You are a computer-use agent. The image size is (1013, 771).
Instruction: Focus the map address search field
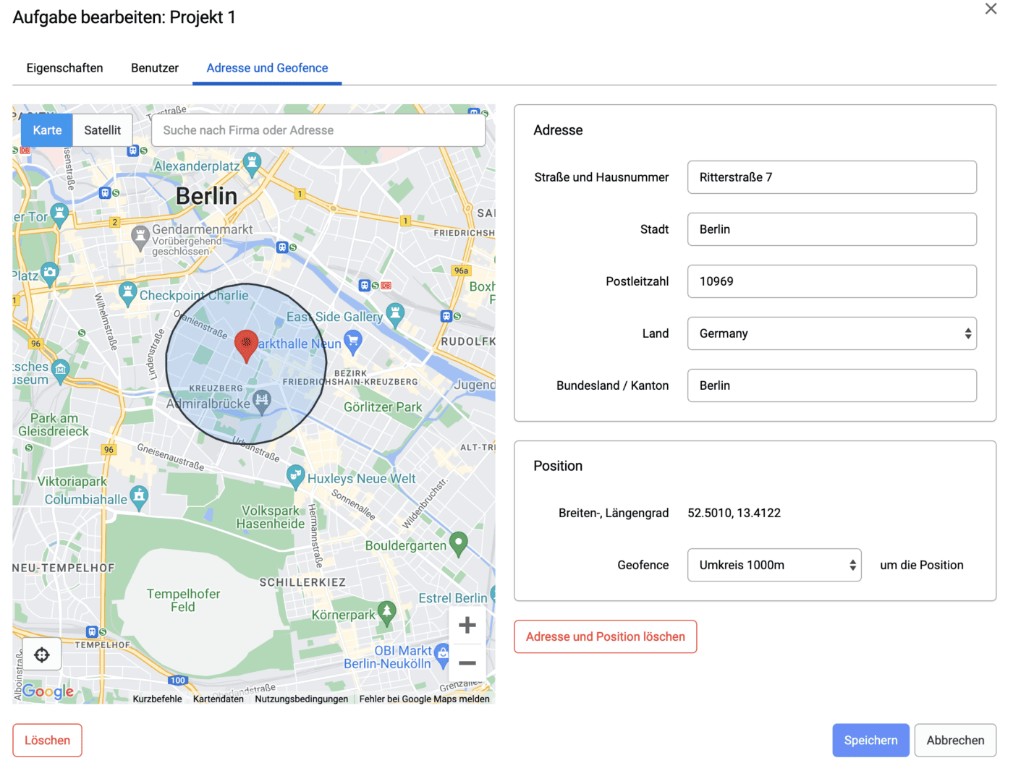pyautogui.click(x=318, y=130)
